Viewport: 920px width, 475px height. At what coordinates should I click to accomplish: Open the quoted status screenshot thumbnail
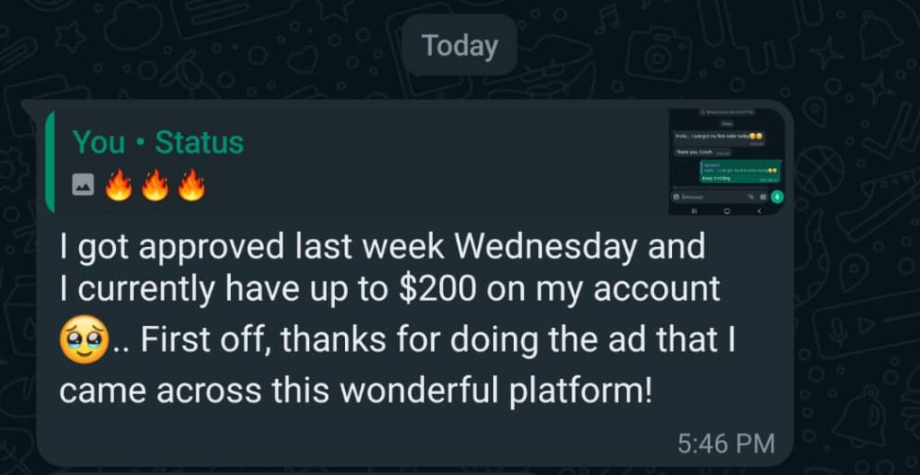726,161
